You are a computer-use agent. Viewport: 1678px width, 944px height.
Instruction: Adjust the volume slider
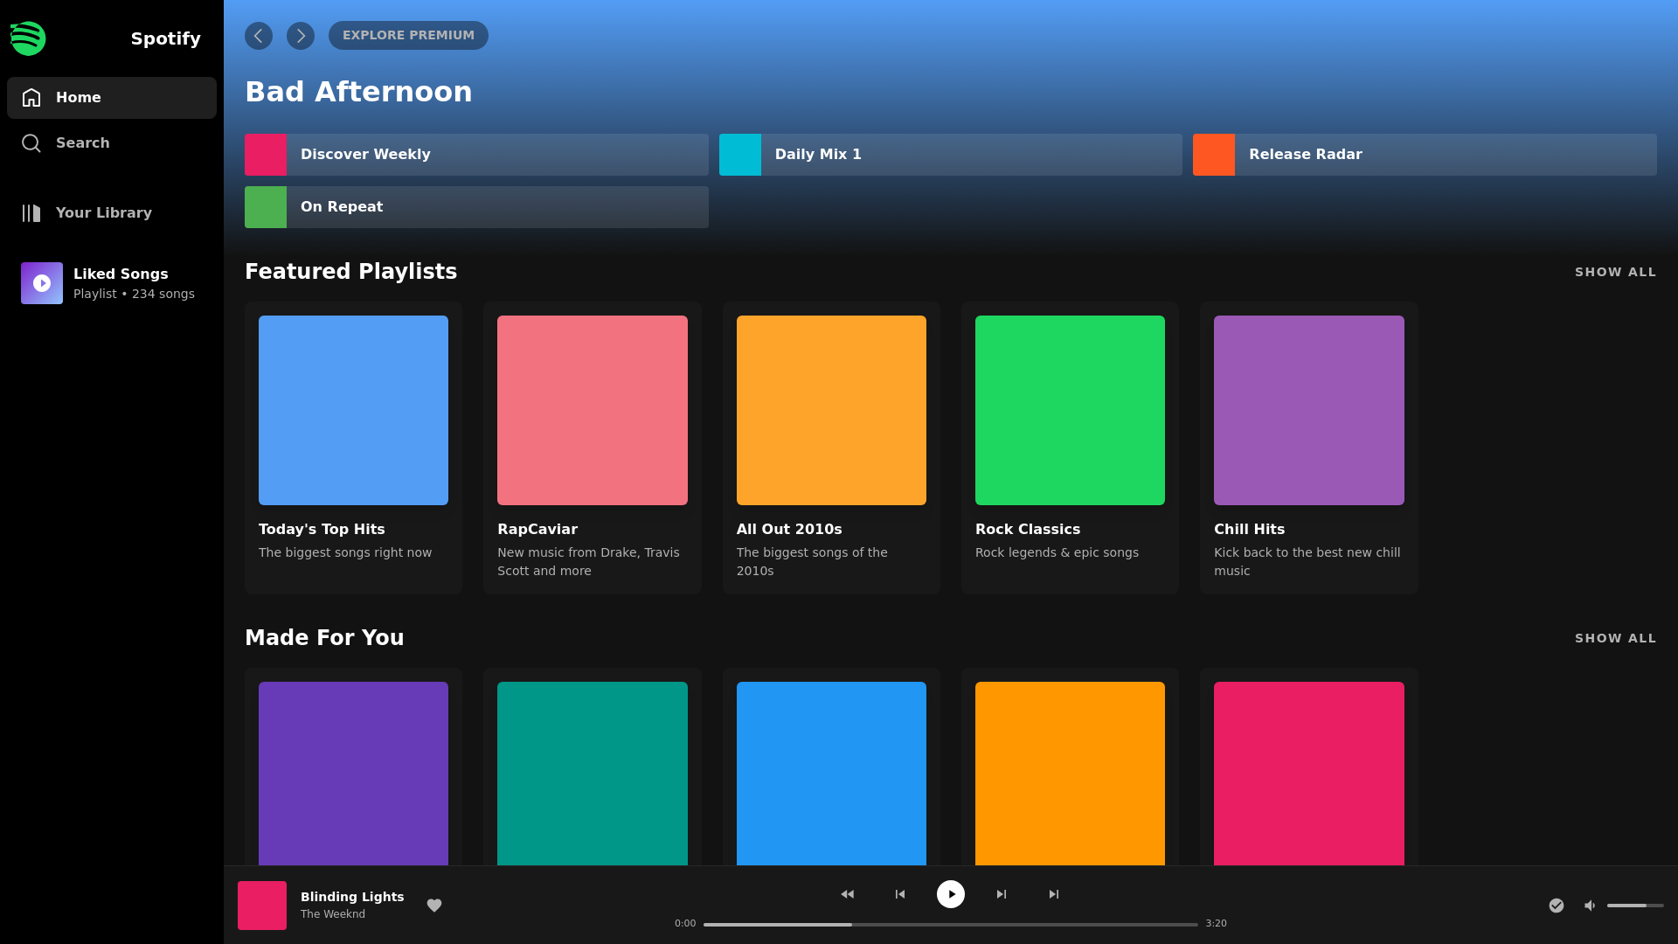1634,906
